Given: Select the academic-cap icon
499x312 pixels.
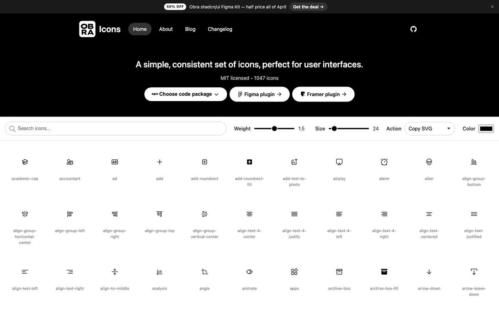Looking at the screenshot, I should (25, 162).
